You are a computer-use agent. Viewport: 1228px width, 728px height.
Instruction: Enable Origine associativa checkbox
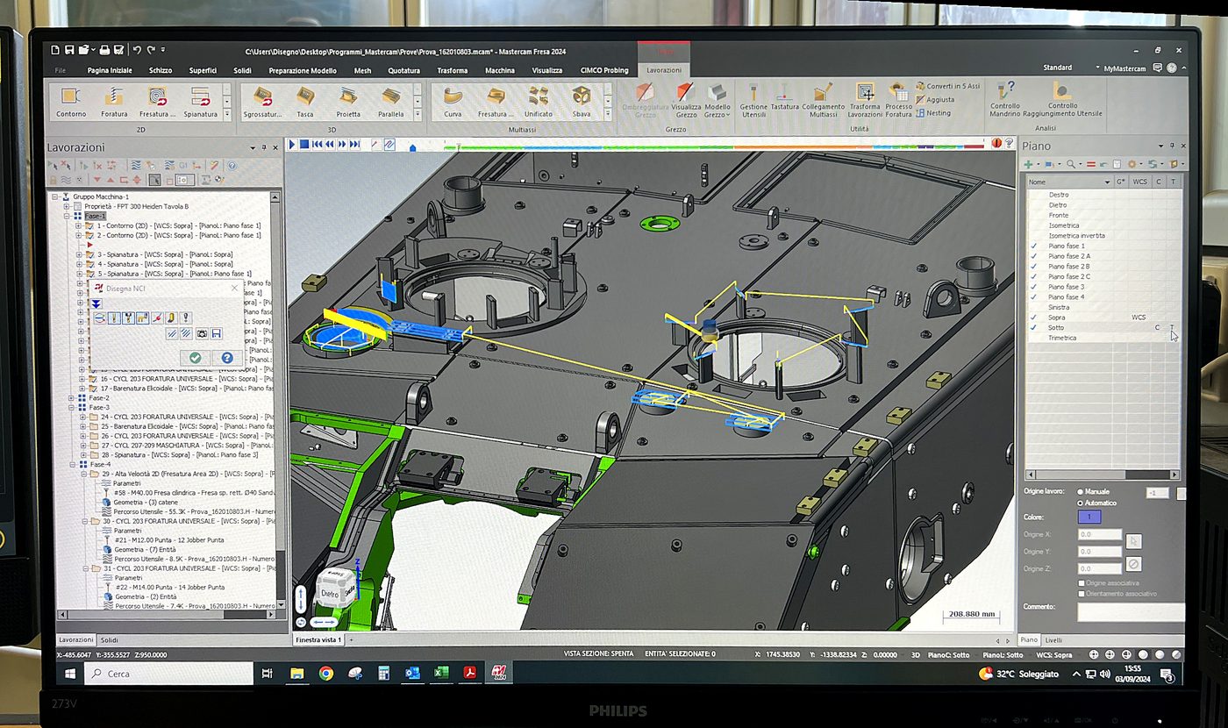[x=1082, y=582]
